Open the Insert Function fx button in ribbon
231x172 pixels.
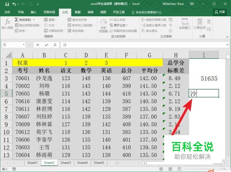(7, 23)
